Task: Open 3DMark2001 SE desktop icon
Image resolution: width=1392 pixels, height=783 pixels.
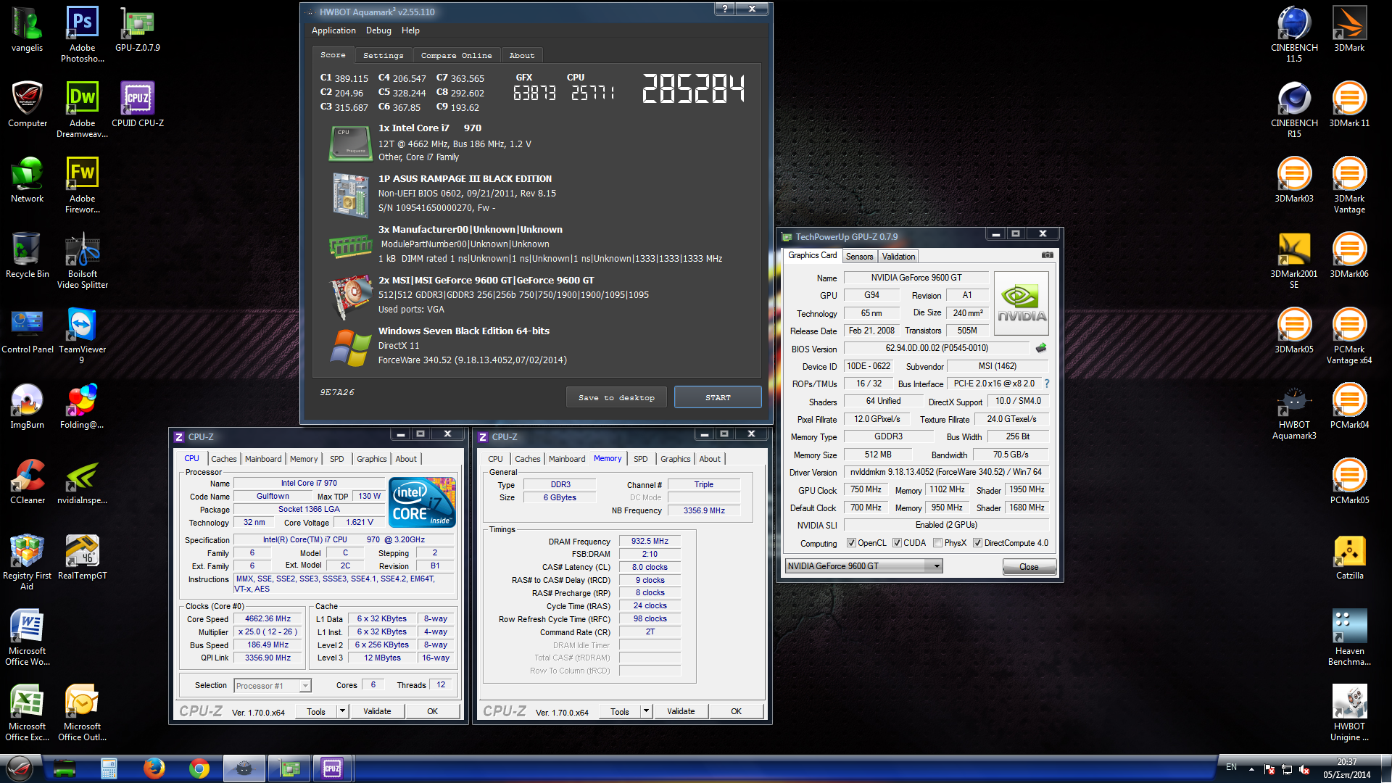Action: click(1295, 260)
